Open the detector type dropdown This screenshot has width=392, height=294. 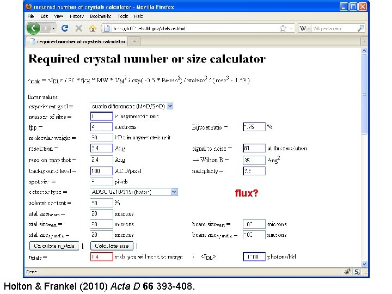(x=134, y=192)
